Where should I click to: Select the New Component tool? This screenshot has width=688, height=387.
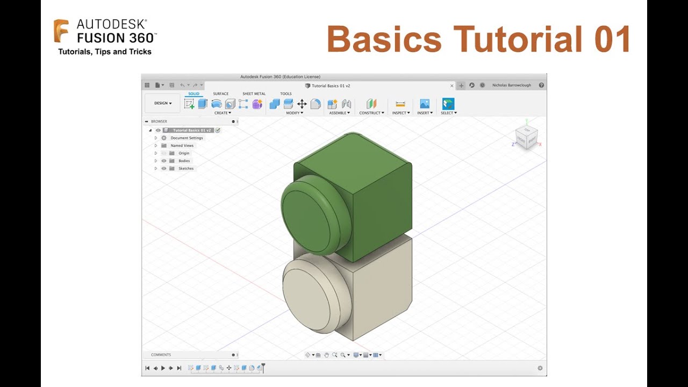[x=332, y=104]
